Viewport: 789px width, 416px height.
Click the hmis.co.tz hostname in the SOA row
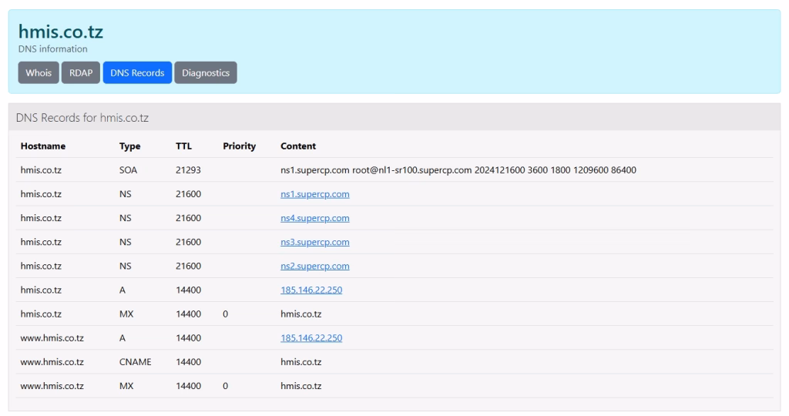(x=41, y=170)
